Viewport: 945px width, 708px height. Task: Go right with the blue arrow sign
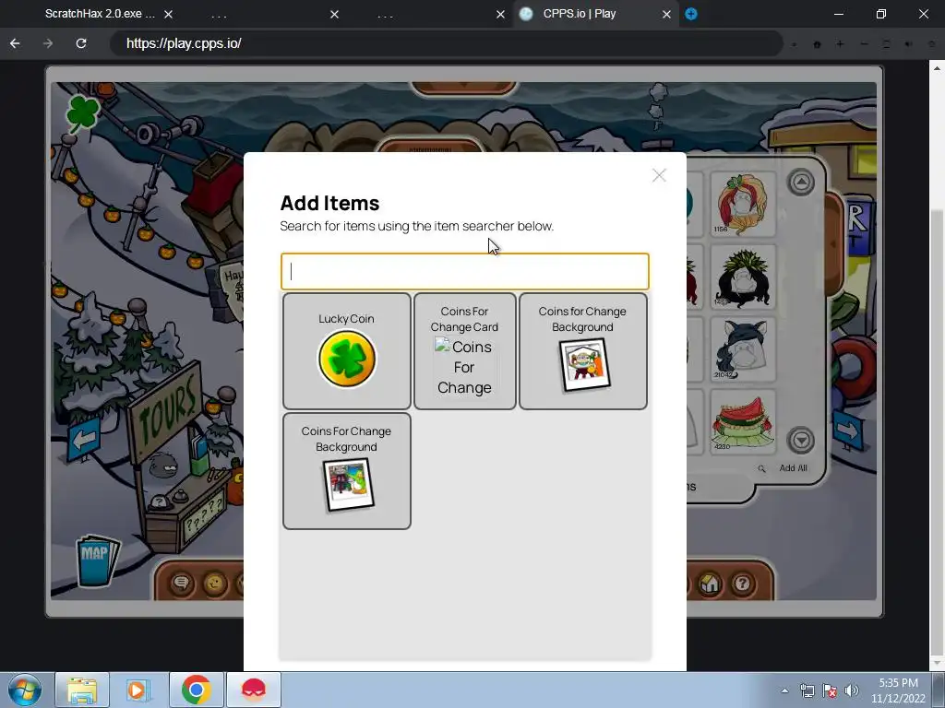(x=848, y=430)
